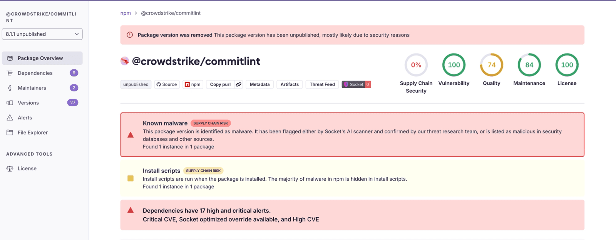Click the Copy purl button

click(220, 84)
